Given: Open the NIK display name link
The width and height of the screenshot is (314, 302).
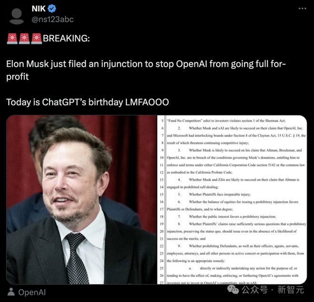Looking at the screenshot, I should [39, 9].
